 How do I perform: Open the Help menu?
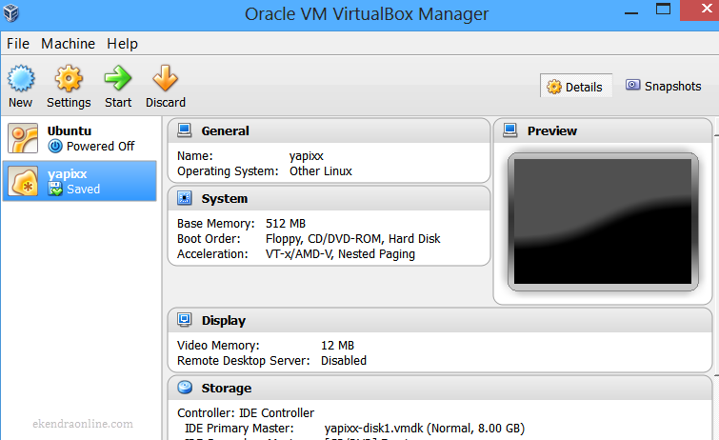pyautogui.click(x=123, y=44)
